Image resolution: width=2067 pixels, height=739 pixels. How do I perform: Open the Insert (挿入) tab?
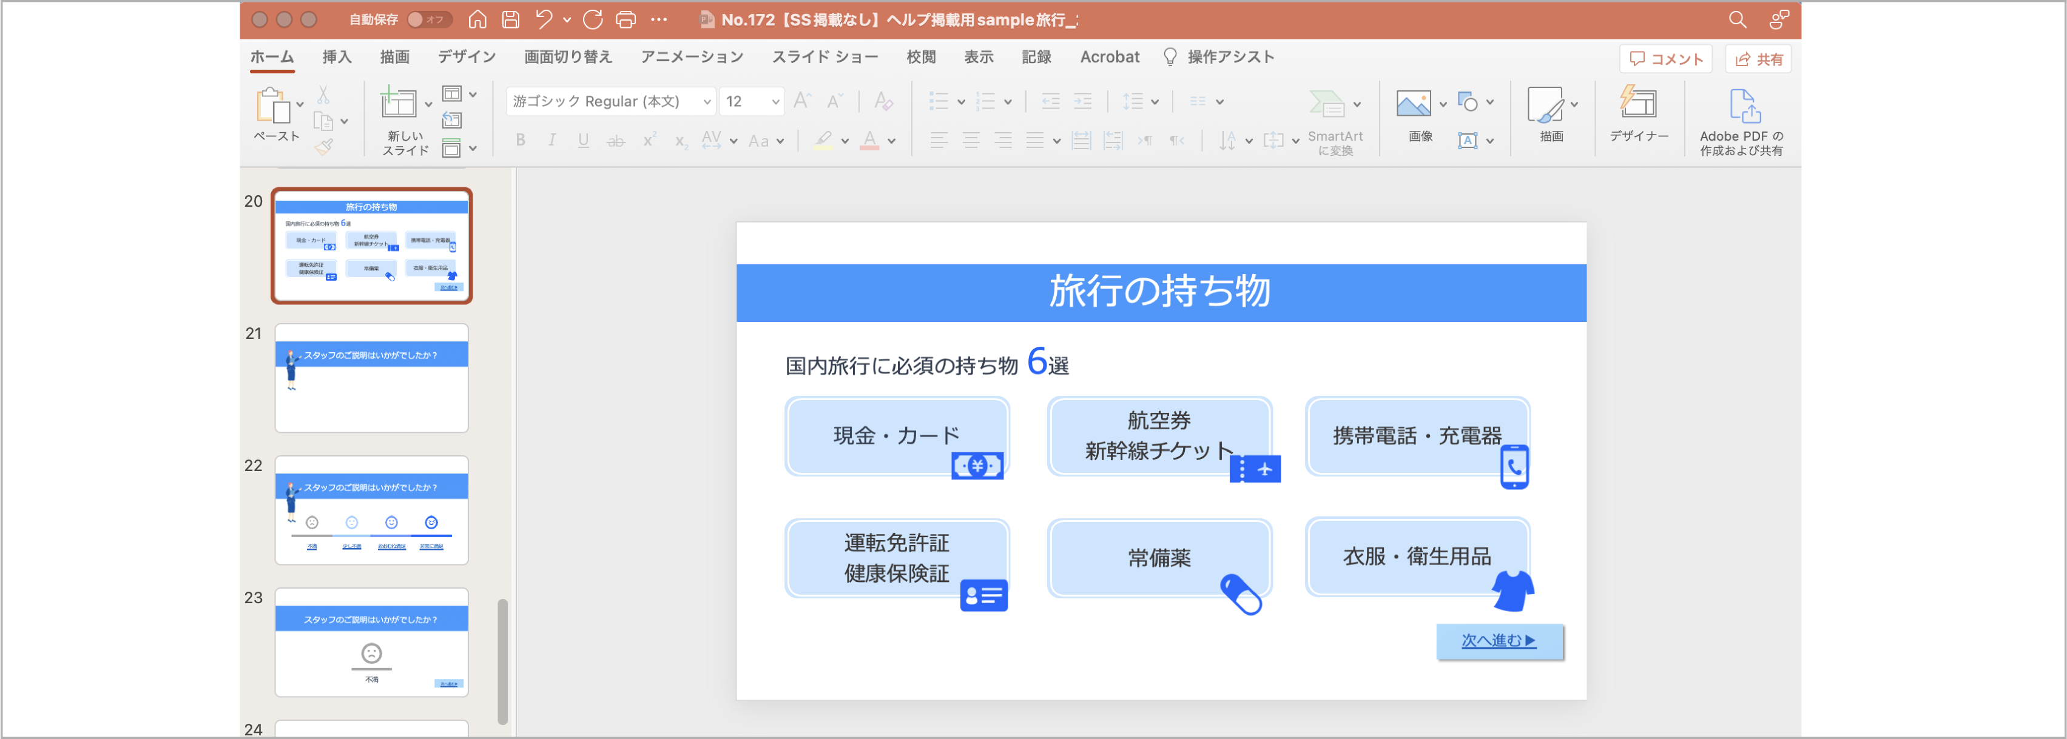point(337,57)
